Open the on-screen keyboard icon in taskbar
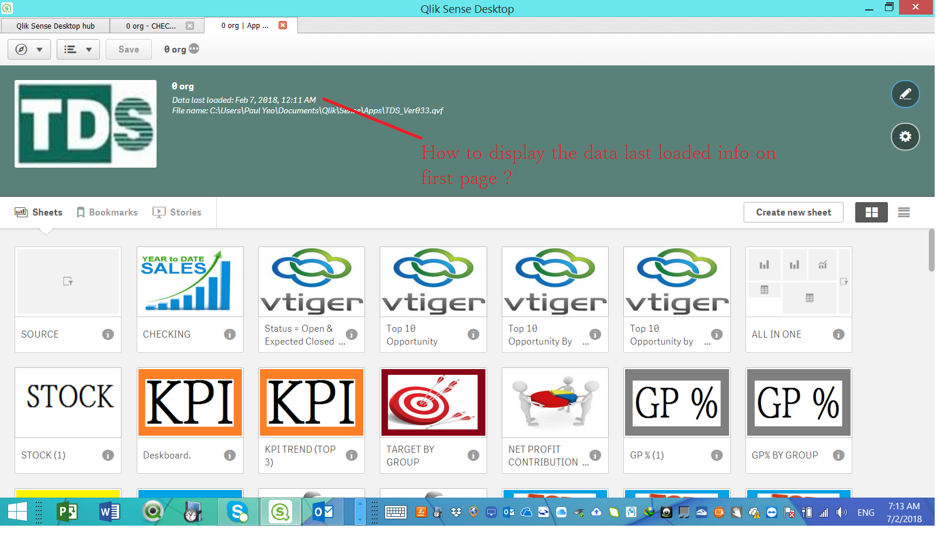The width and height of the screenshot is (937, 535). 395,513
